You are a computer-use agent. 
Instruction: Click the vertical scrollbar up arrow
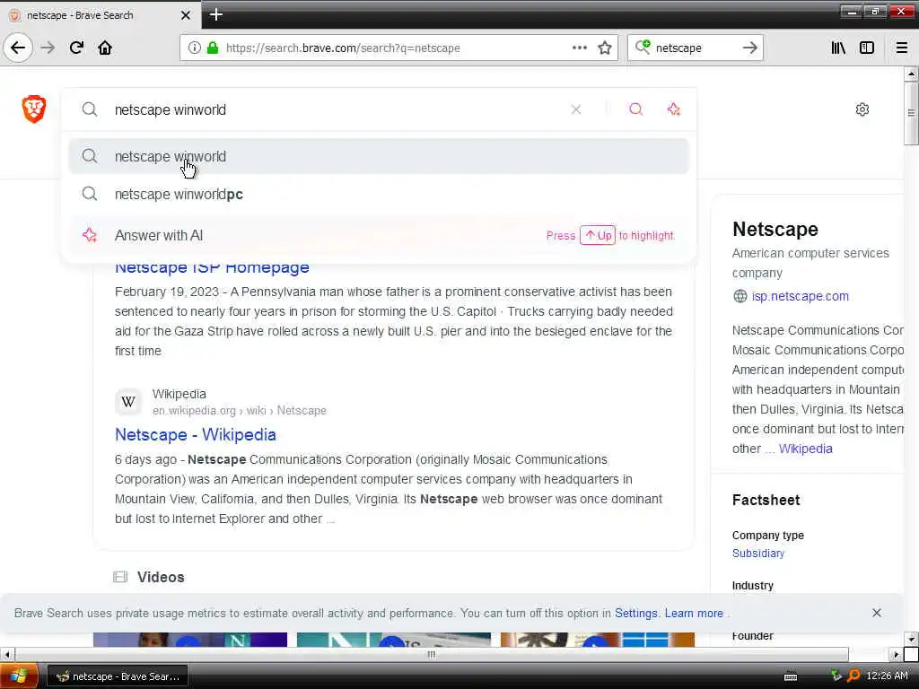[x=911, y=74]
